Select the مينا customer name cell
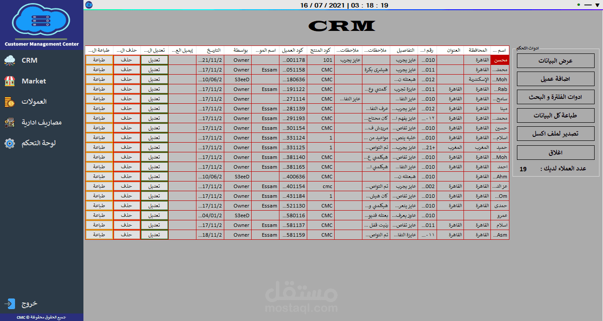 [500, 109]
